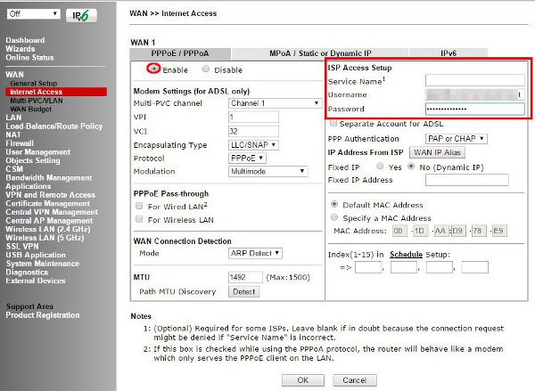Open Diagnostics menu
Viewport: 535px width, 391px height.
tap(27, 272)
